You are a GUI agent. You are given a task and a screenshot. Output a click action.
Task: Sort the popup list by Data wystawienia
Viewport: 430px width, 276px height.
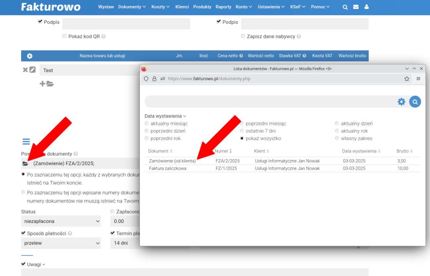point(361,151)
